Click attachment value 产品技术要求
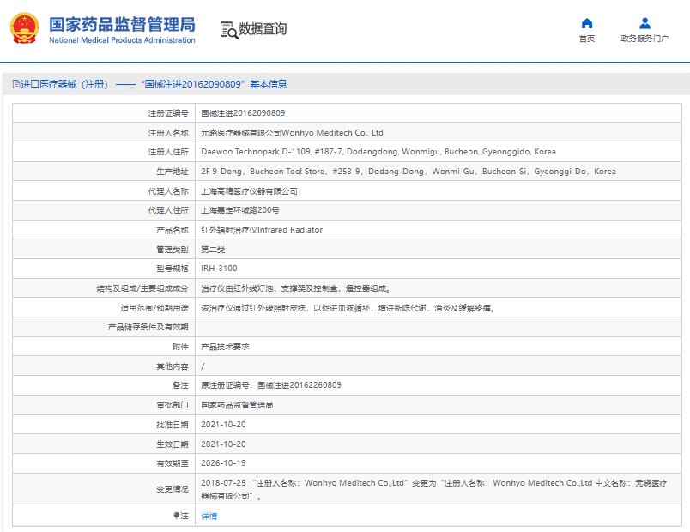690x532 pixels. click(x=225, y=347)
